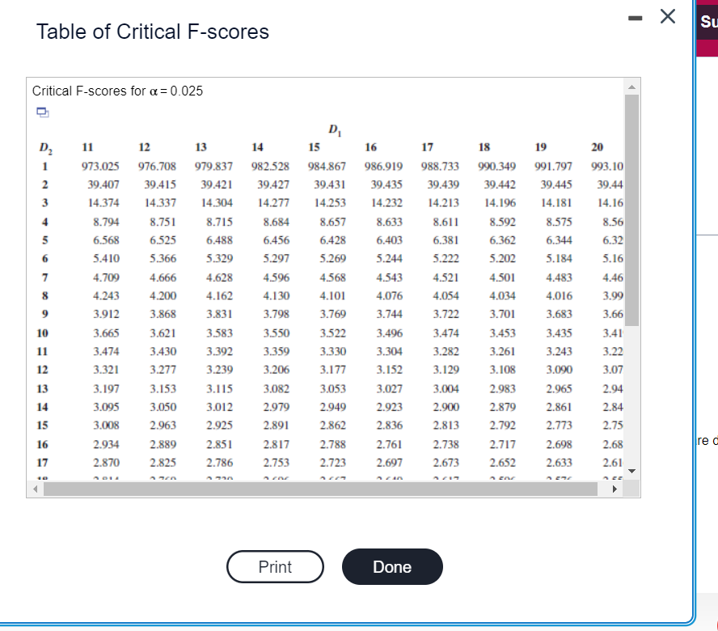Viewport: 718px width, 631px height.
Task: Click the Su panel on the right edge
Action: pos(710,22)
